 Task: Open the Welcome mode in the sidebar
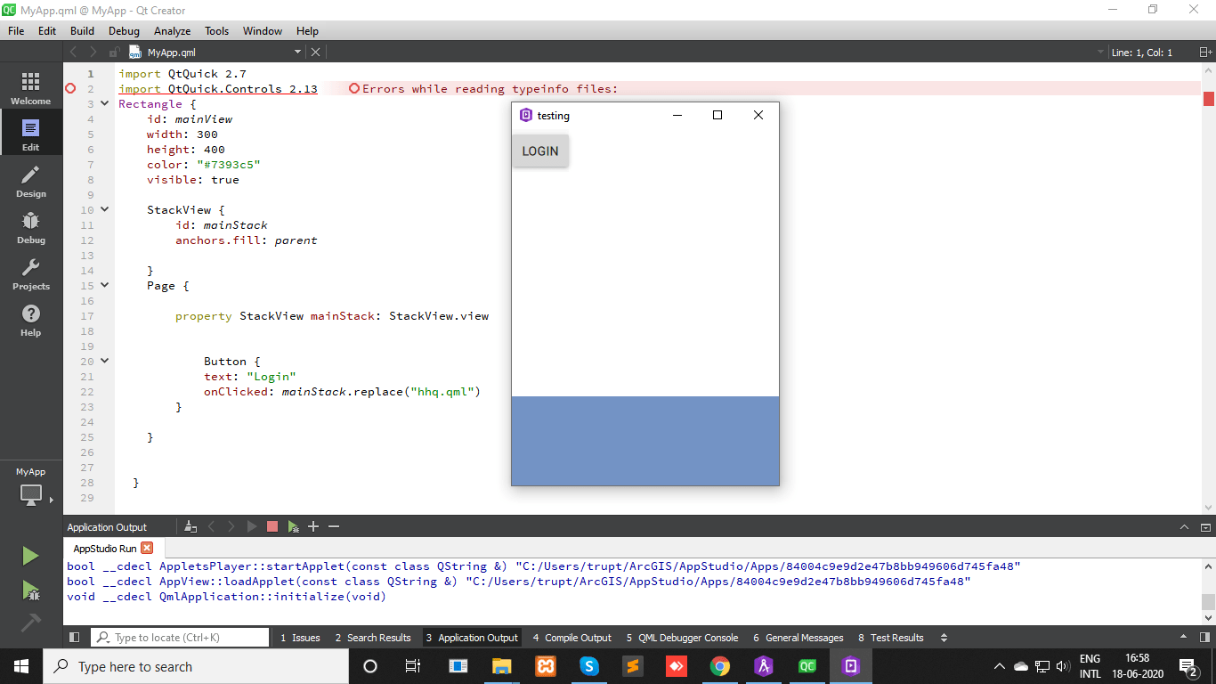point(30,89)
